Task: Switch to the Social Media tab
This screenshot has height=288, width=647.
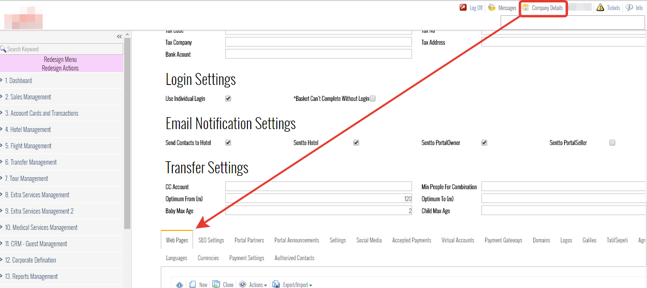Action: pos(369,240)
